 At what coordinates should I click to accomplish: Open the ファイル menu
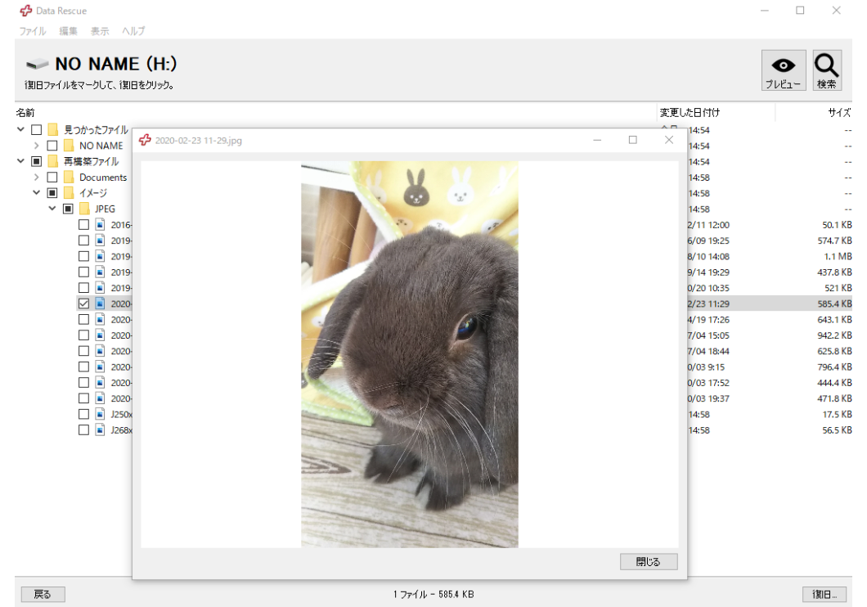point(33,31)
